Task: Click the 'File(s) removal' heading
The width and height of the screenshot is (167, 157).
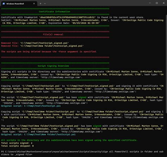Action: 53,34
